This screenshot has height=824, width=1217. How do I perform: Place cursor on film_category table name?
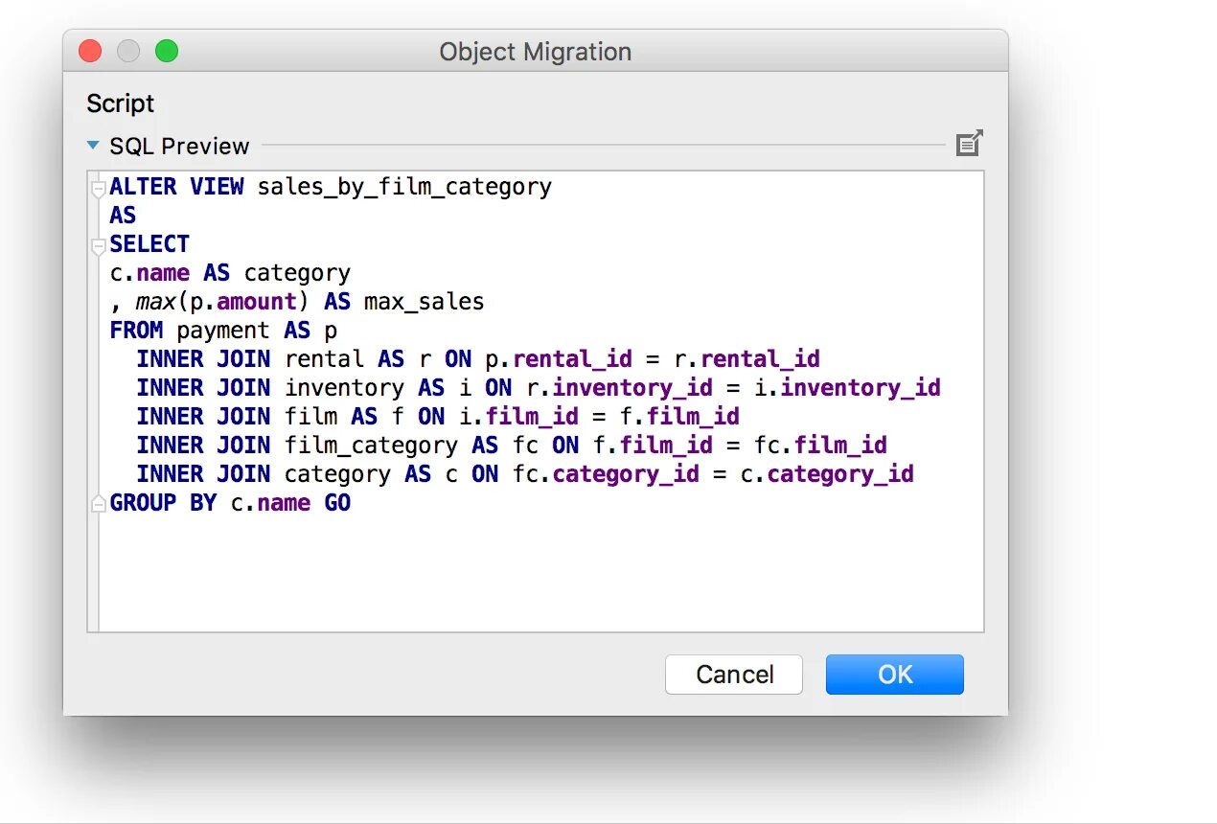pos(371,446)
